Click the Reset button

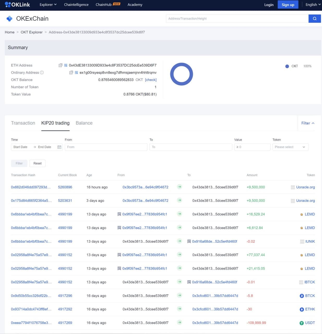[38, 163]
